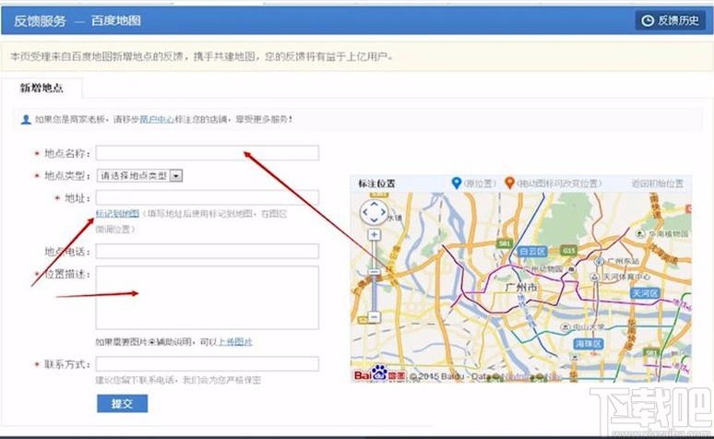Image resolution: width=714 pixels, height=439 pixels.
Task: Click the 天河区 district label
Action: pyautogui.click(x=645, y=293)
